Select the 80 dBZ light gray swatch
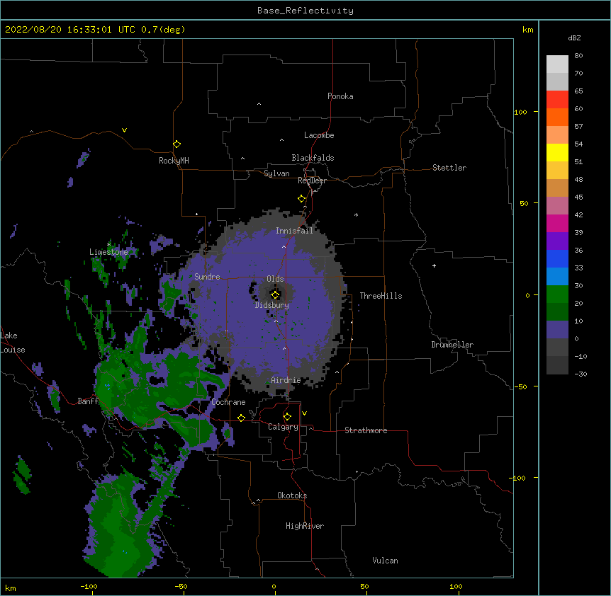 click(557, 64)
